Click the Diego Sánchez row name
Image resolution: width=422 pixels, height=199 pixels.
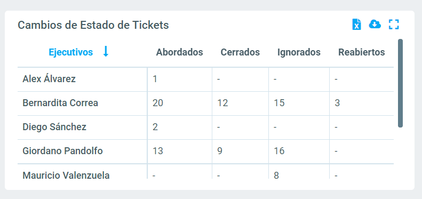54,127
